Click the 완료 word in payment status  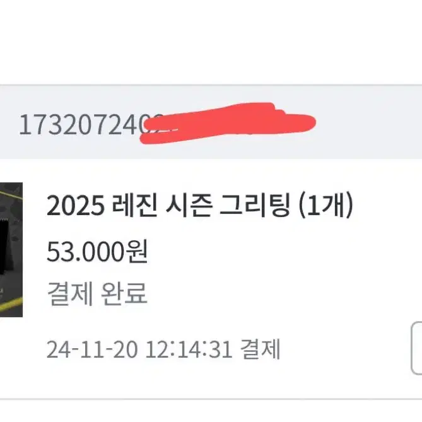pyautogui.click(x=124, y=293)
